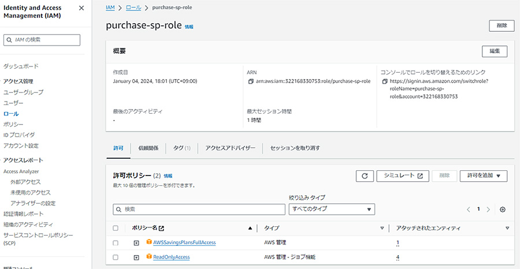Sort the アタッチされたエンティティ column
This screenshot has height=269, width=520.
point(507,228)
